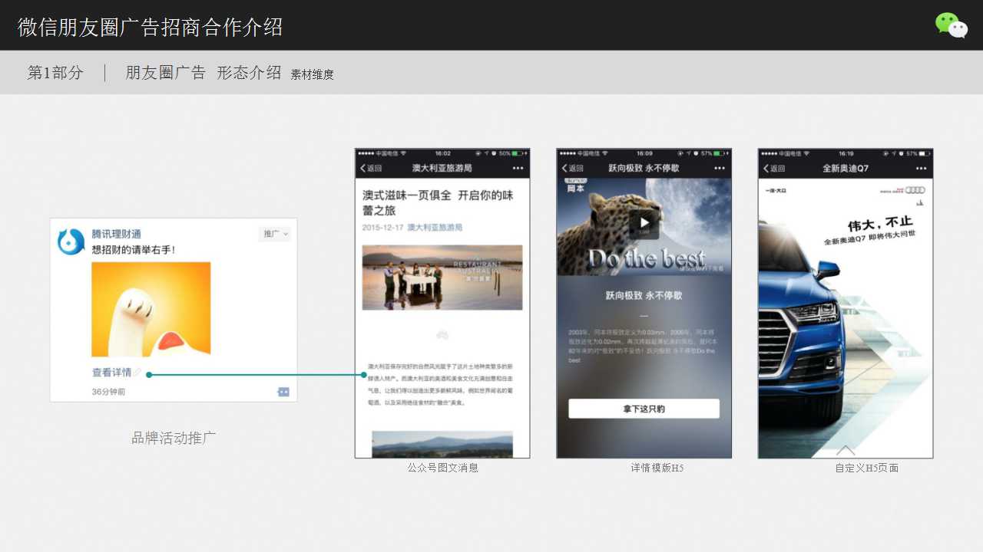Tap the up chevron on the Audi page
Image resolution: width=983 pixels, height=552 pixels.
pos(846,450)
